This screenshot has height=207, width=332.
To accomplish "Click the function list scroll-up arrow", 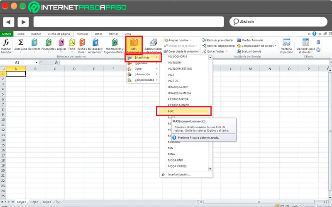I will (x=210, y=58).
